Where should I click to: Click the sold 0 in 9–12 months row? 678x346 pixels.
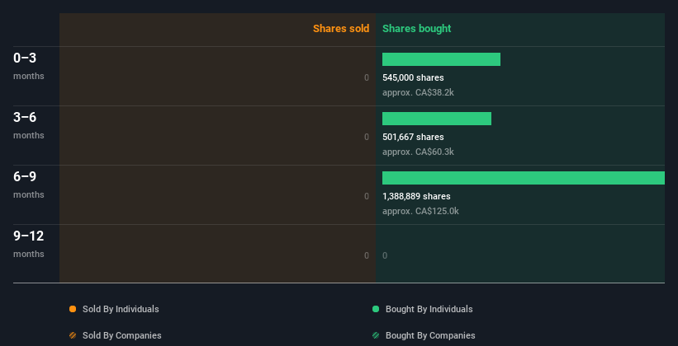(367, 255)
